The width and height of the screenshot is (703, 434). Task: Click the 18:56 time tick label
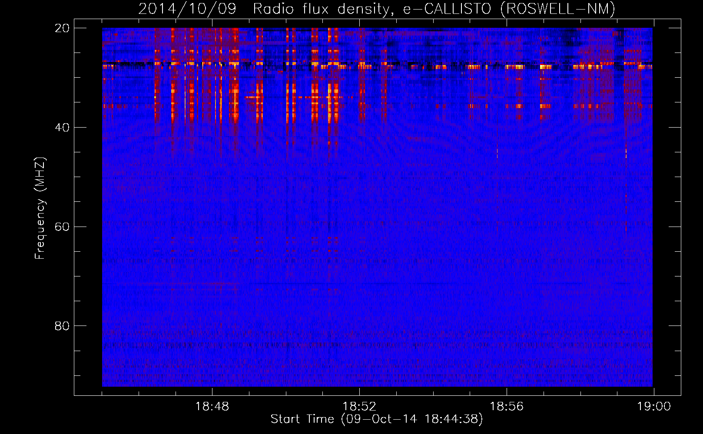tap(507, 407)
